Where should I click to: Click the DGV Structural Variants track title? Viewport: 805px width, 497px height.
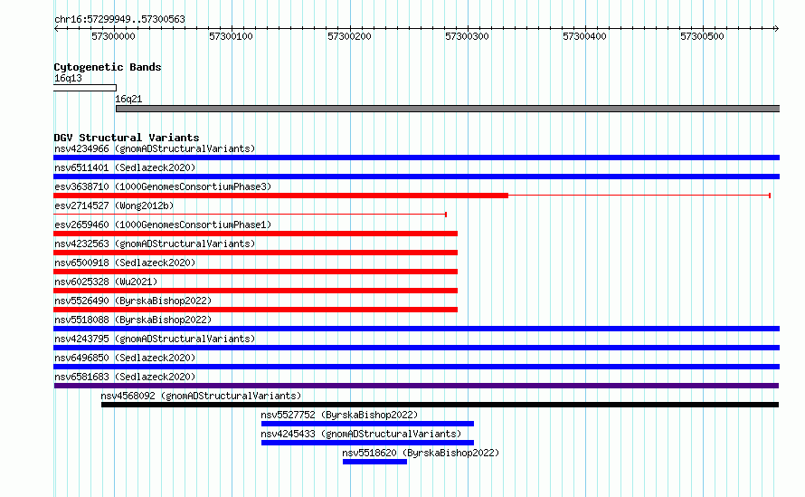(x=127, y=138)
